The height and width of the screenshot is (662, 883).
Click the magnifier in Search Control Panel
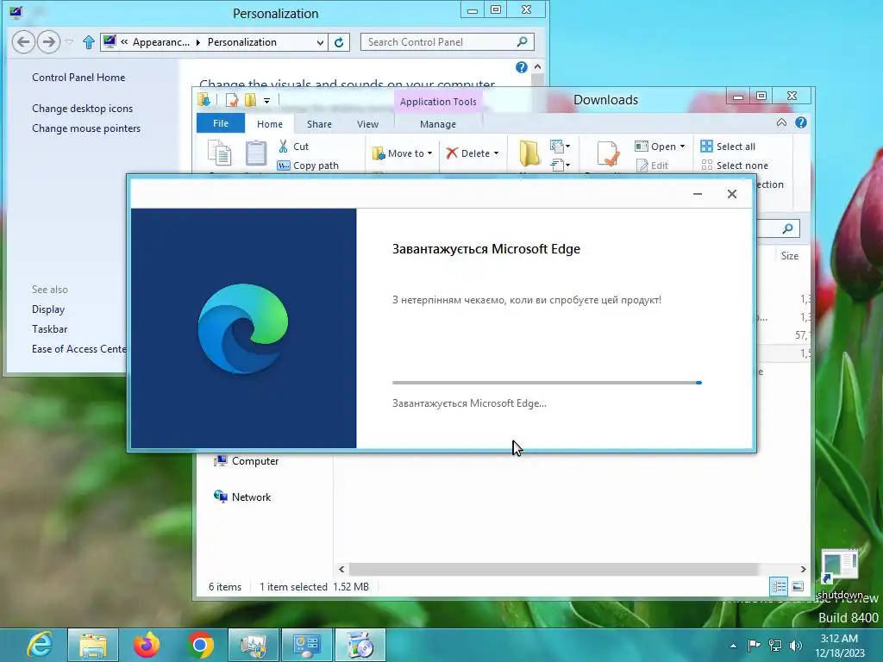coord(522,42)
